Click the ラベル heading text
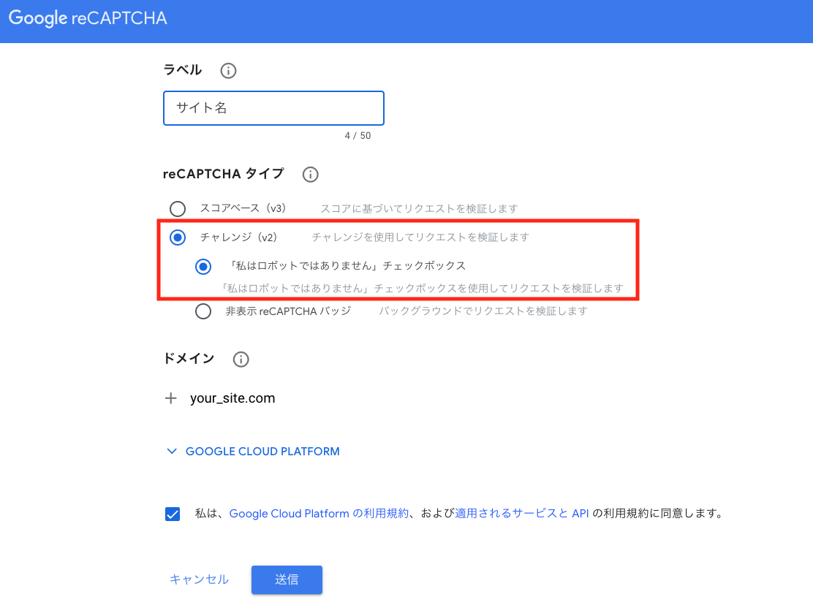The width and height of the screenshot is (813, 608). point(183,69)
